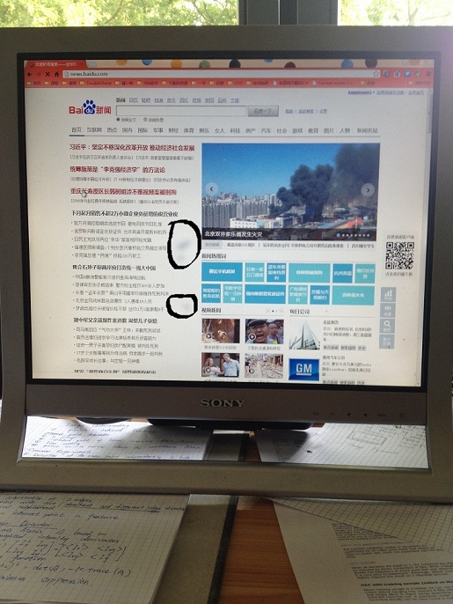Viewport: 453px width, 604px height.
Task: Click the first slideshow pagination dot
Action: 339,235
